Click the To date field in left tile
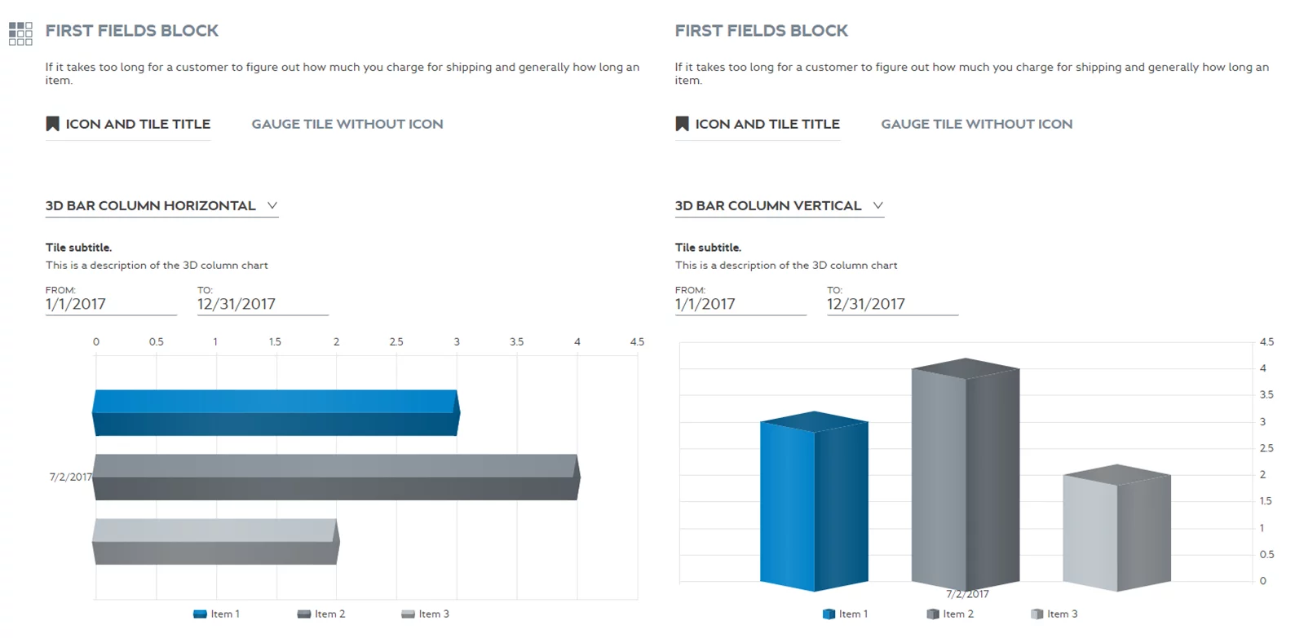Viewport: 1304px width, 638px height. pos(262,304)
